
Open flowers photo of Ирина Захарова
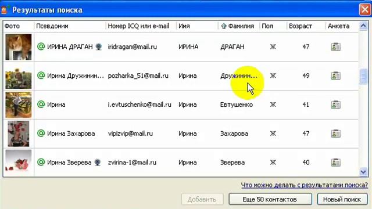[19, 134]
